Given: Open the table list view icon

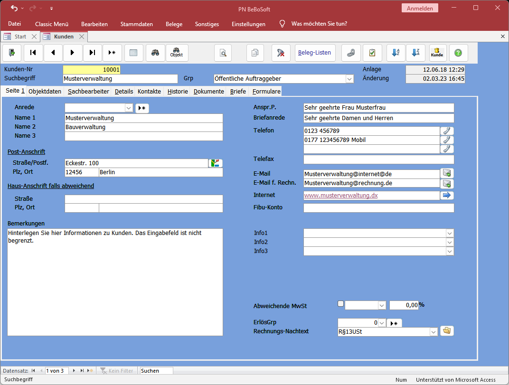Looking at the screenshot, I should 133,53.
